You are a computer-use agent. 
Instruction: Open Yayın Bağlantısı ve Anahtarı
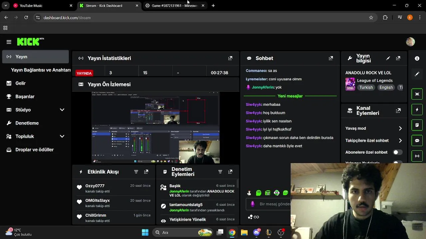point(41,70)
